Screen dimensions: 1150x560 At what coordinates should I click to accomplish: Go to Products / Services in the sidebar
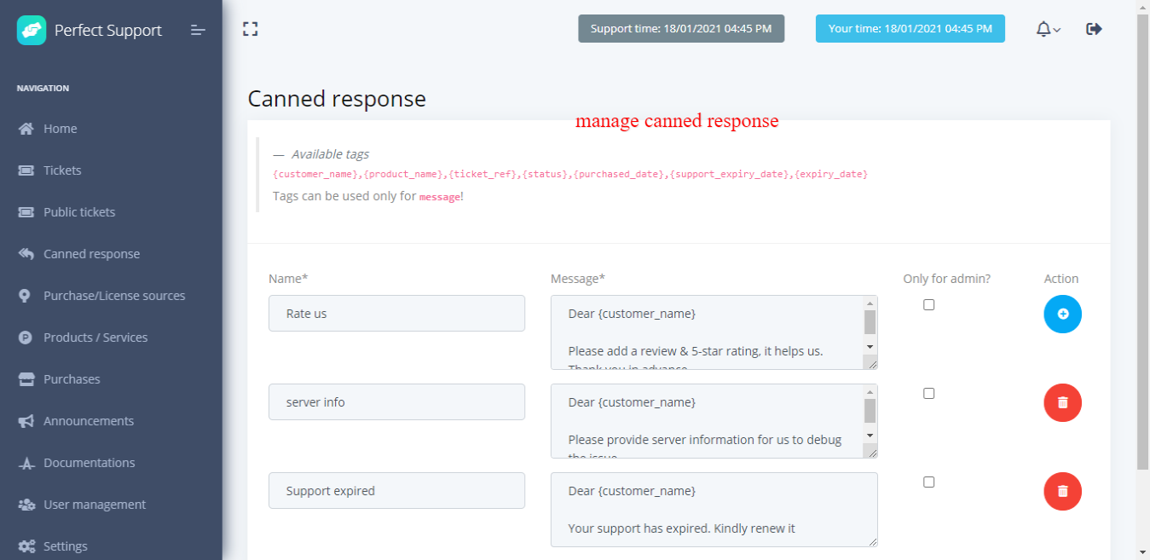pos(95,338)
